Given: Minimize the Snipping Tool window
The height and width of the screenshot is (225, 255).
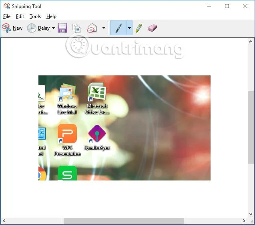Looking at the screenshot, I should point(209,6).
